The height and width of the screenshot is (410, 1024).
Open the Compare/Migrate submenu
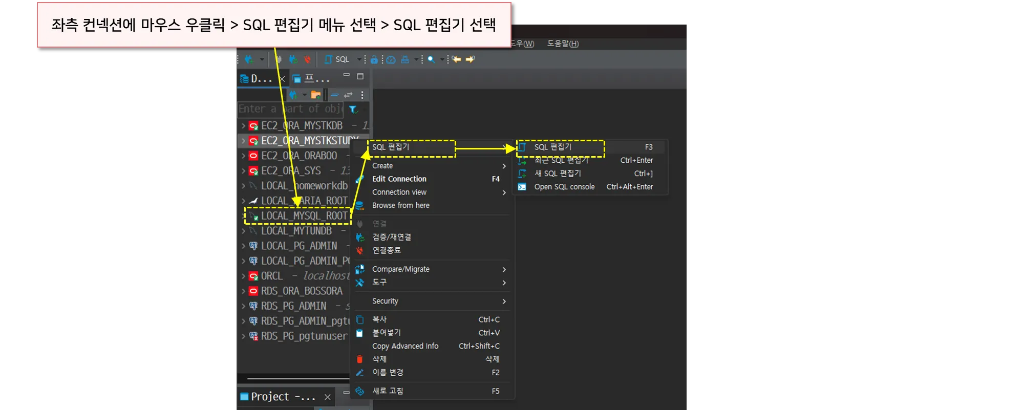coord(432,269)
